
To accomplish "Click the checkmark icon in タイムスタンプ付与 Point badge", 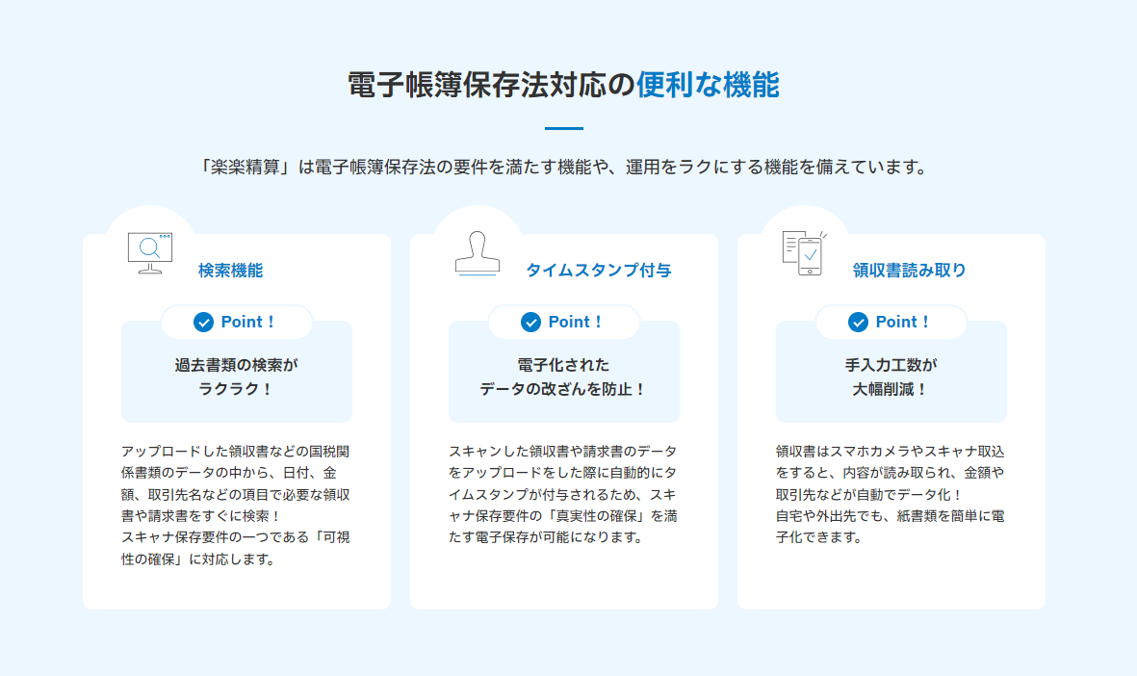I will click(530, 323).
